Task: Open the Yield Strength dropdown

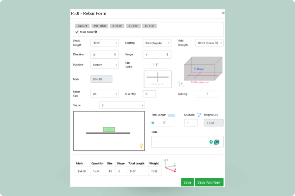Action: tap(209, 43)
